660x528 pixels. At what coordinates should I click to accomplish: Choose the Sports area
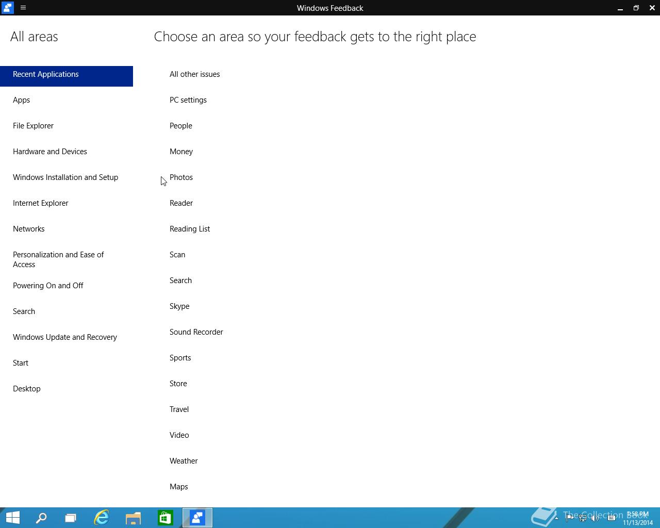point(180,358)
